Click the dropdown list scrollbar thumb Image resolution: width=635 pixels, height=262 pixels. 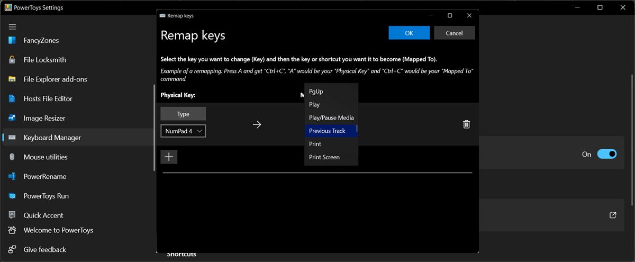(x=357, y=129)
